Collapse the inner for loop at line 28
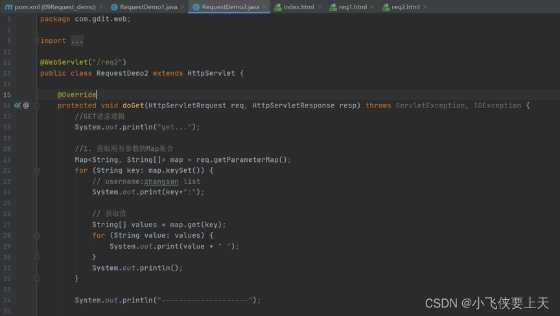Screen dimensions: 560x316 (37, 236)
